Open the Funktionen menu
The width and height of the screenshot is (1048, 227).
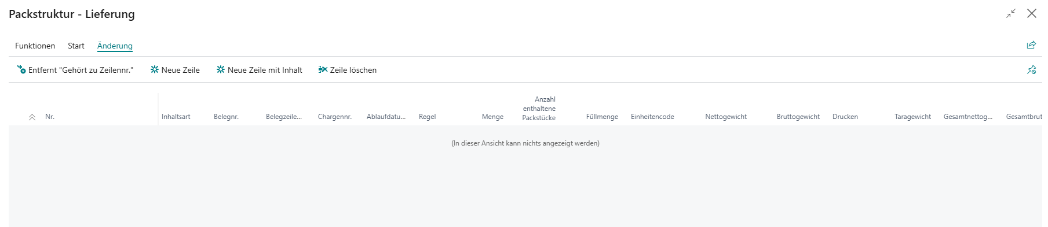pos(35,46)
